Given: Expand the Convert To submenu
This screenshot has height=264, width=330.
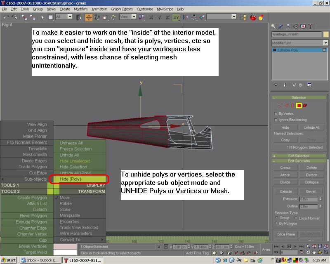Looking at the screenshot, I should click(80, 240).
